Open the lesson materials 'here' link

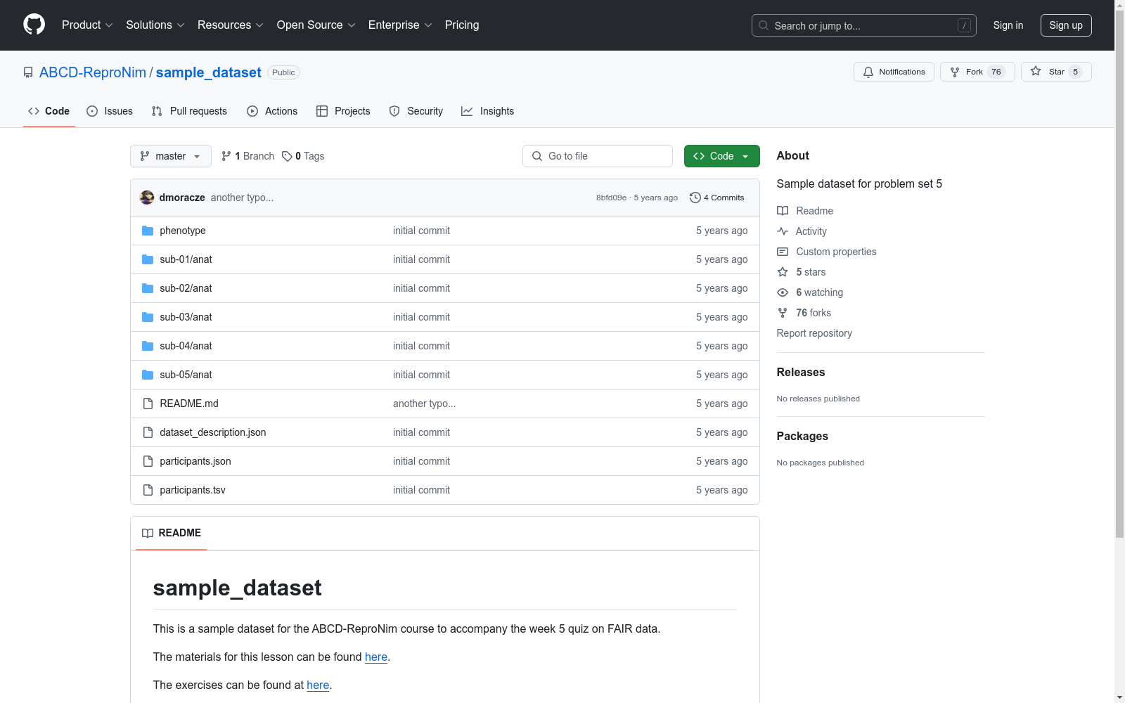click(x=376, y=657)
